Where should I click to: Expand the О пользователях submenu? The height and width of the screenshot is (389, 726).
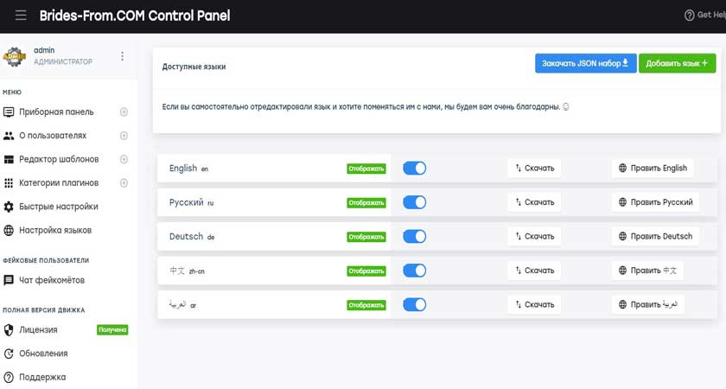tap(124, 136)
